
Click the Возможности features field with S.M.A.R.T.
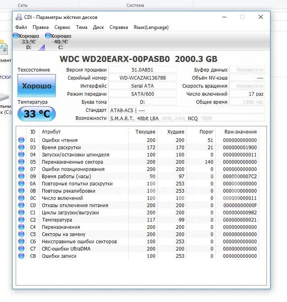tap(187, 118)
